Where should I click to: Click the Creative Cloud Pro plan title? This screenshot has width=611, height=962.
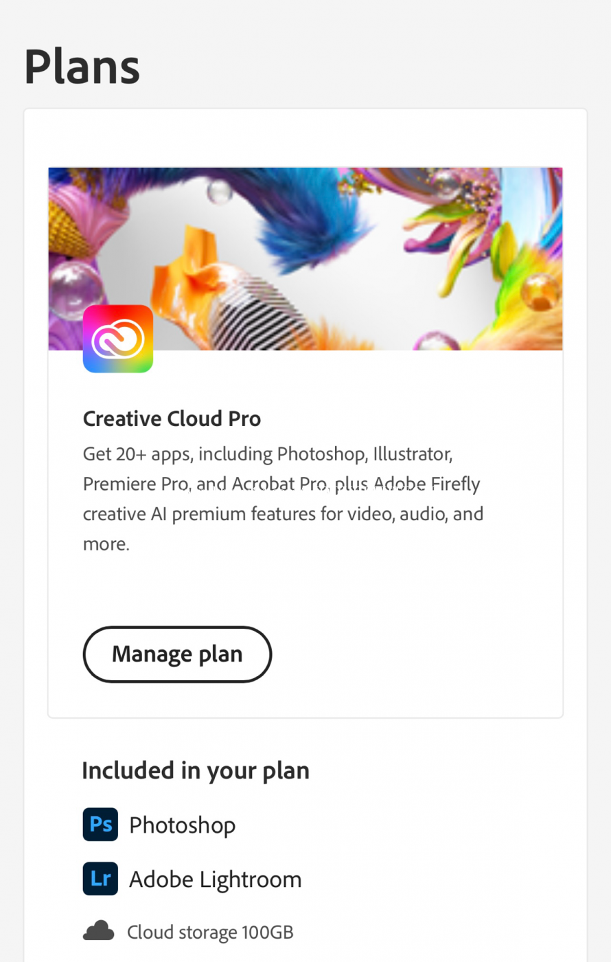point(172,418)
